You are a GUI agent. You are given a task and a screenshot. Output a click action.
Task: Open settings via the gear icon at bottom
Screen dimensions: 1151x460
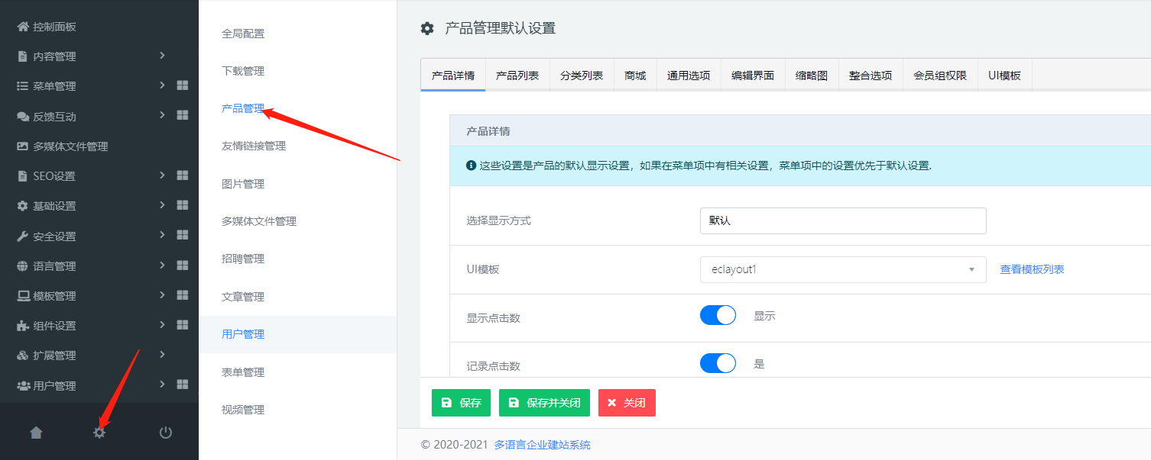[99, 433]
